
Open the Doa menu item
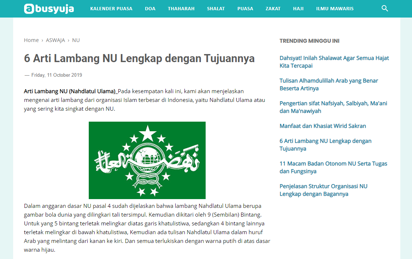coord(150,9)
